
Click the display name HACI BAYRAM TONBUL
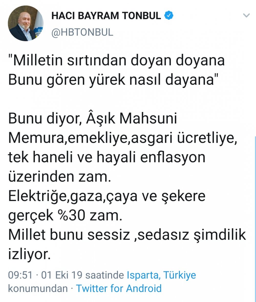coord(105,15)
